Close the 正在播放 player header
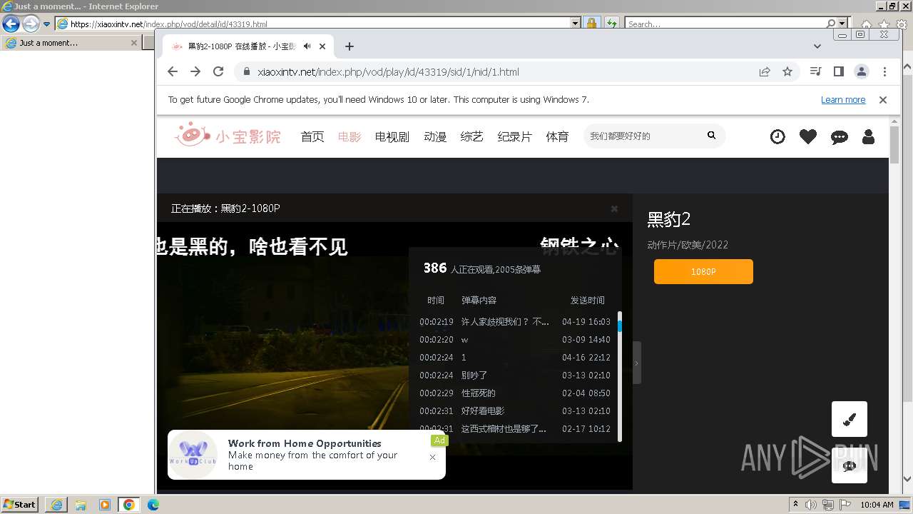Screen dimensions: 913x514 pos(614,208)
